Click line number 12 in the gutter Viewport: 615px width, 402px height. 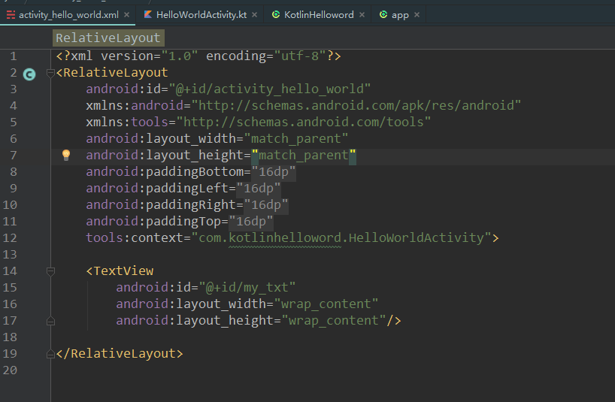[10, 238]
